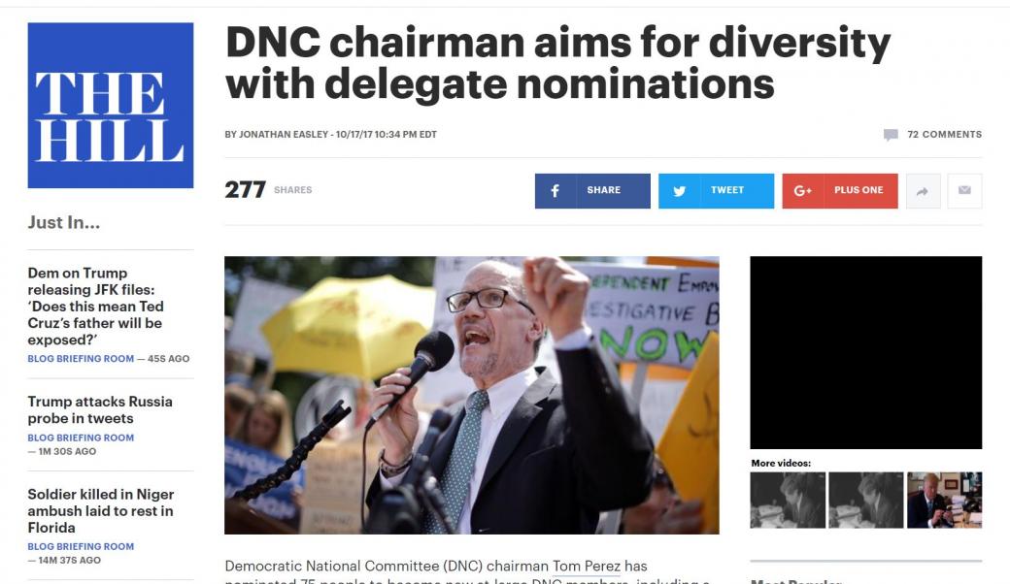
Task: Click the TWEET button label
Action: [x=727, y=190]
